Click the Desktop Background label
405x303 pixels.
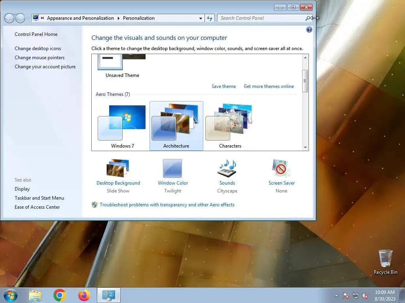click(118, 183)
